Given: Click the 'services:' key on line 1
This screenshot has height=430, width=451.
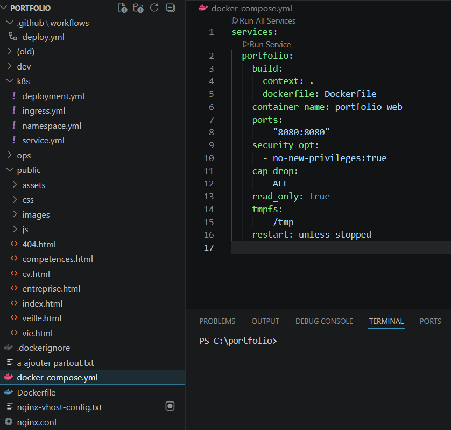Looking at the screenshot, I should [x=255, y=32].
